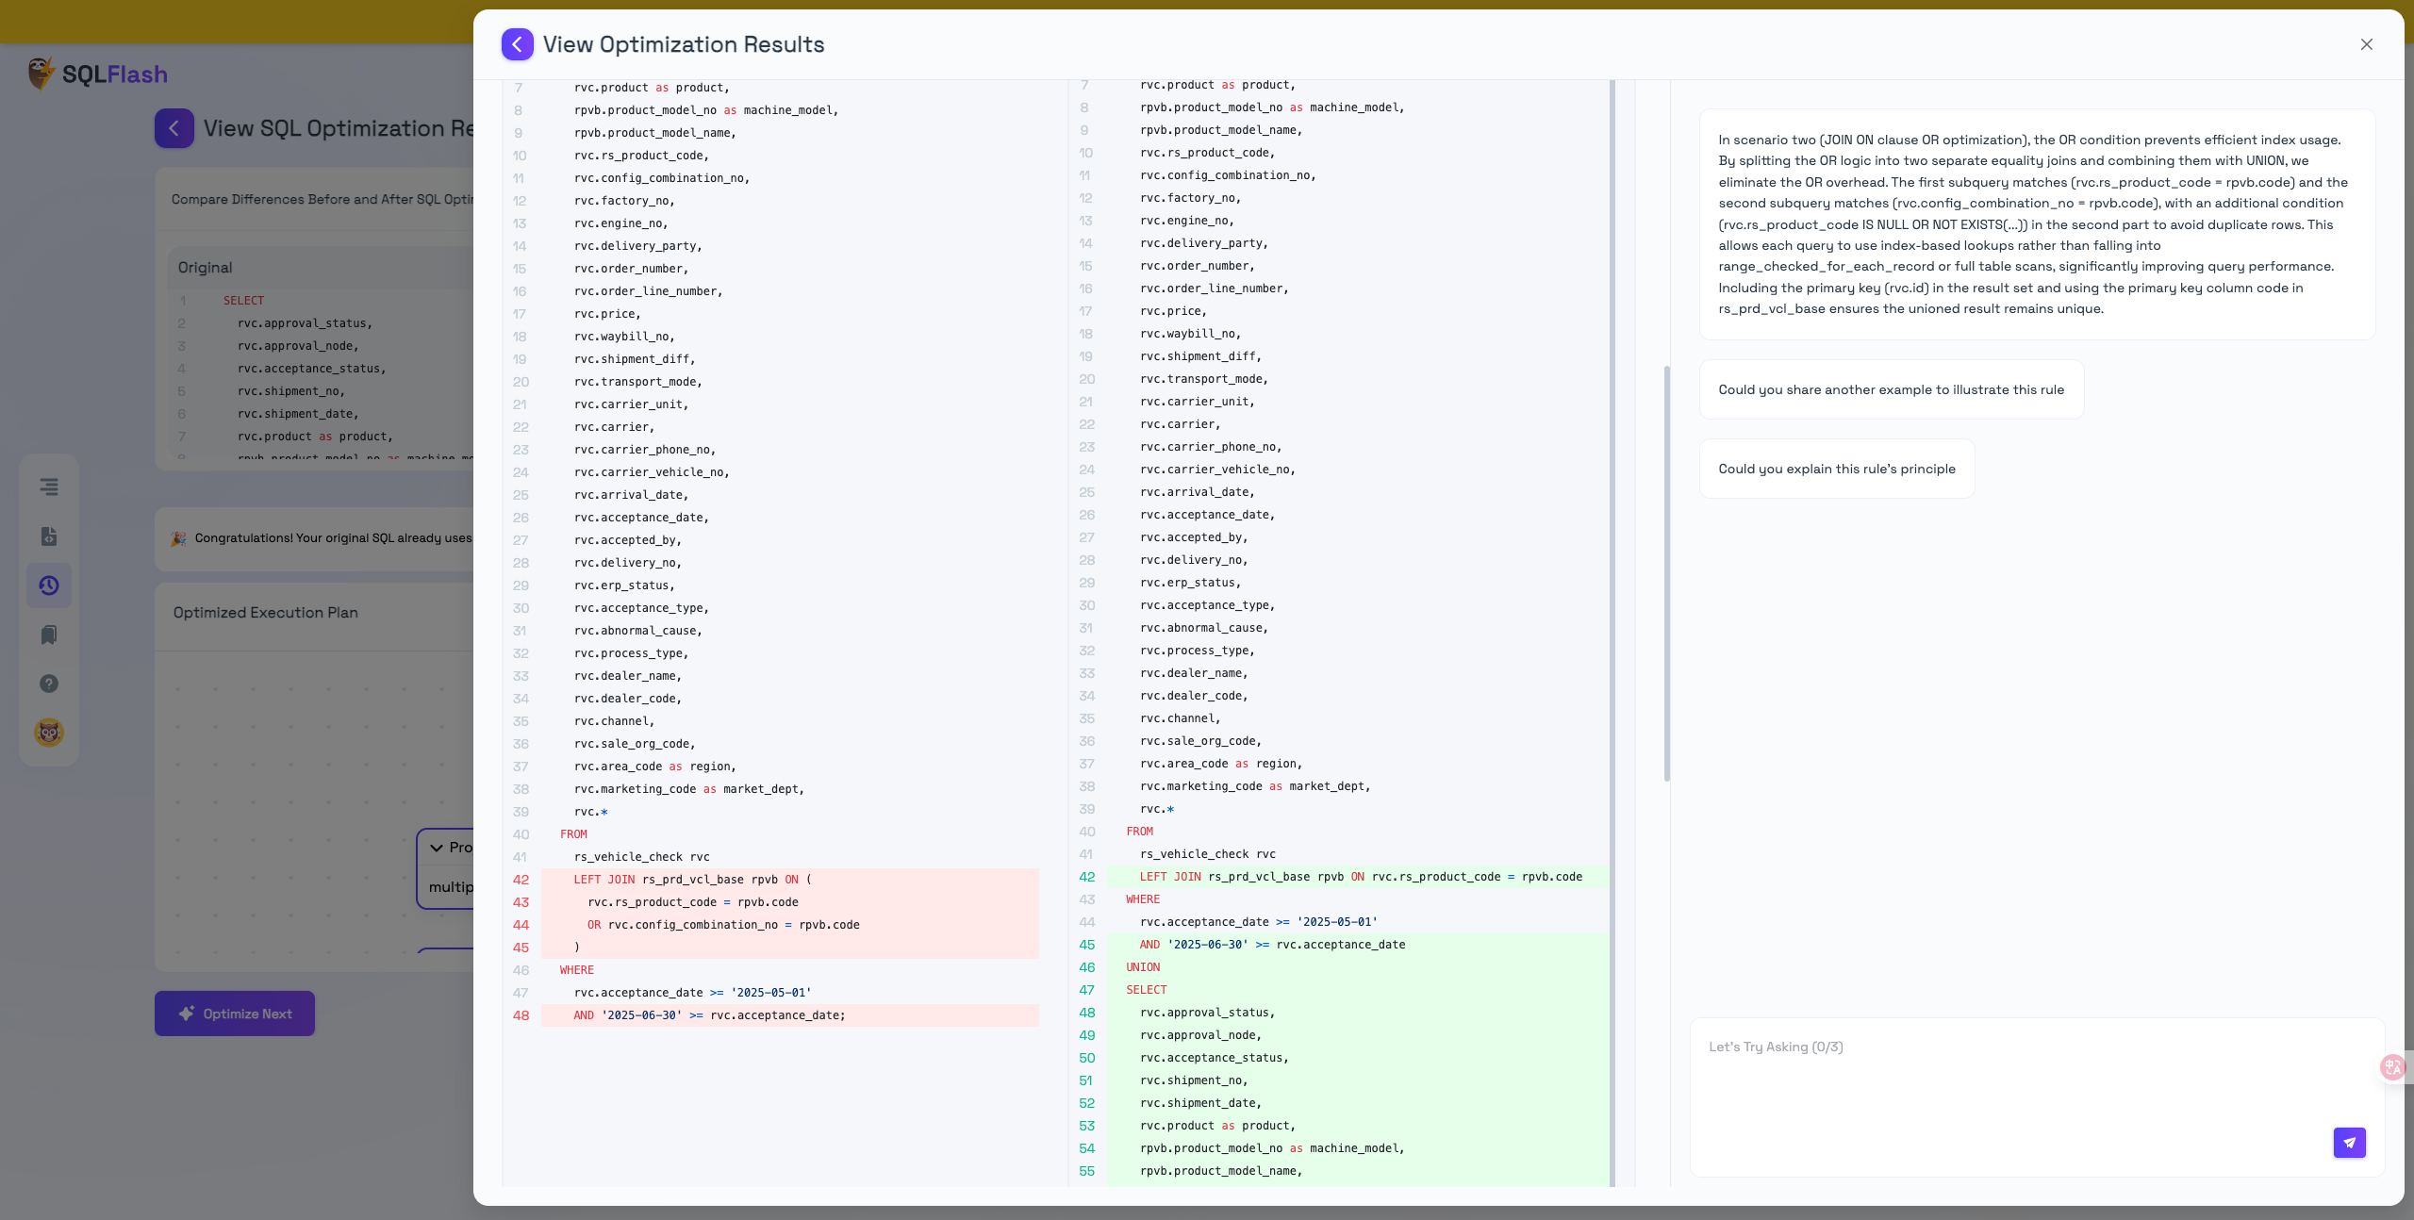Click removed LEFT JOIN line in original SQL

[x=691, y=880]
